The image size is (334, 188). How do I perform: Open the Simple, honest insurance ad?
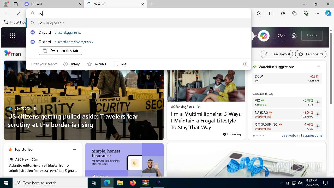124,160
